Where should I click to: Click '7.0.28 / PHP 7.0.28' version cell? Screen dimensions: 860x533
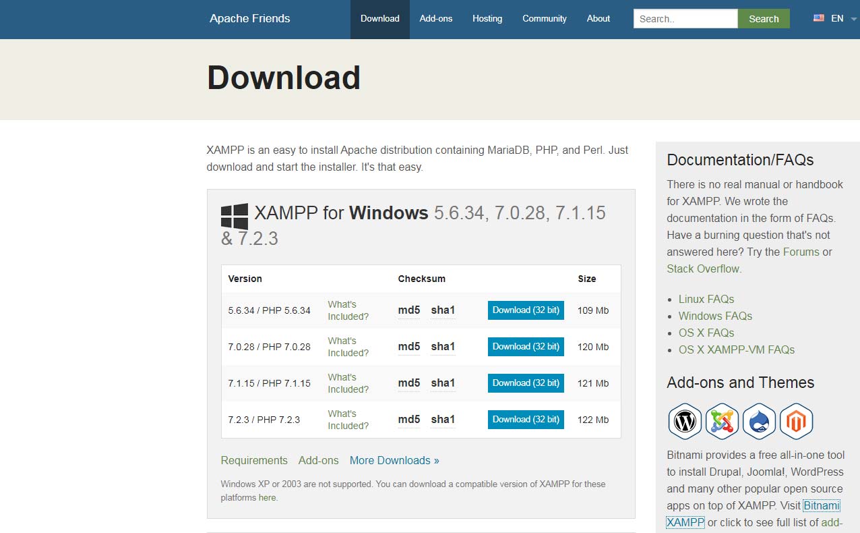(270, 347)
